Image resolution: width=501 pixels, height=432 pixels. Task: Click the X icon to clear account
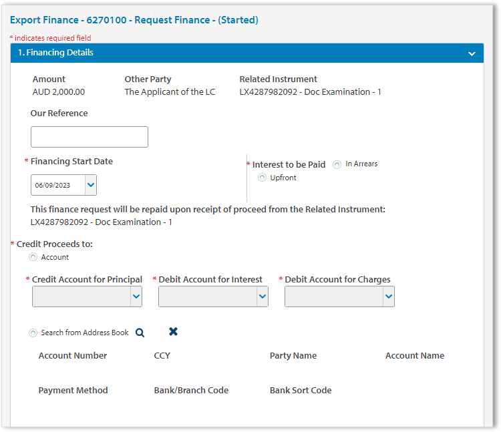click(x=173, y=332)
